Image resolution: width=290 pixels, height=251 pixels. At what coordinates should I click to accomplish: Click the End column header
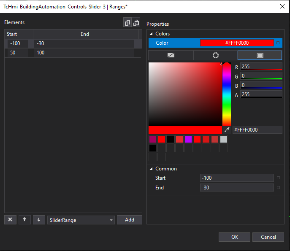pyautogui.click(x=86, y=34)
